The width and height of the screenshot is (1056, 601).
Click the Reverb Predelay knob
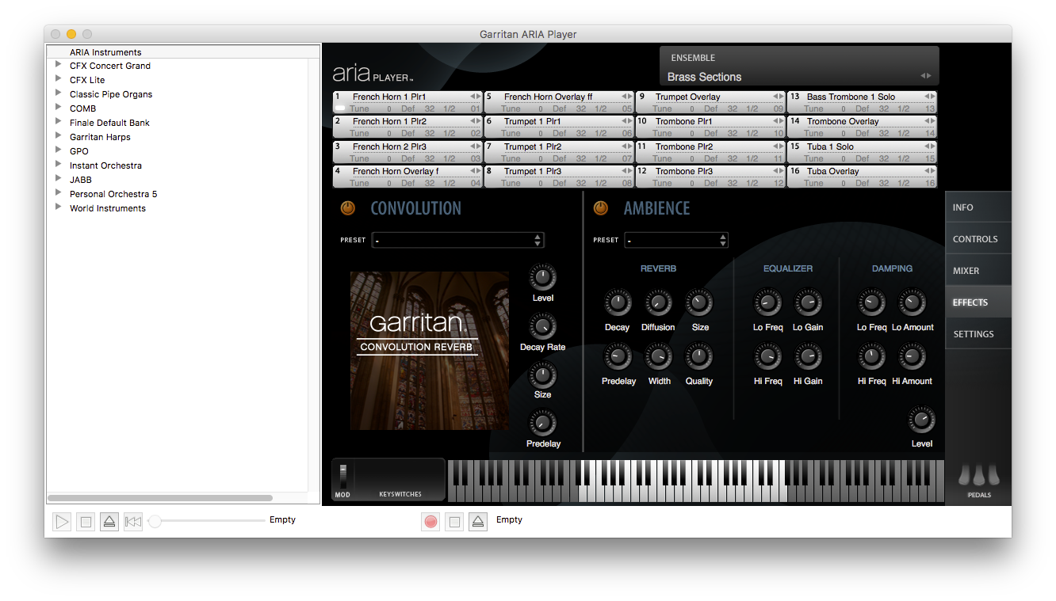[x=618, y=357]
